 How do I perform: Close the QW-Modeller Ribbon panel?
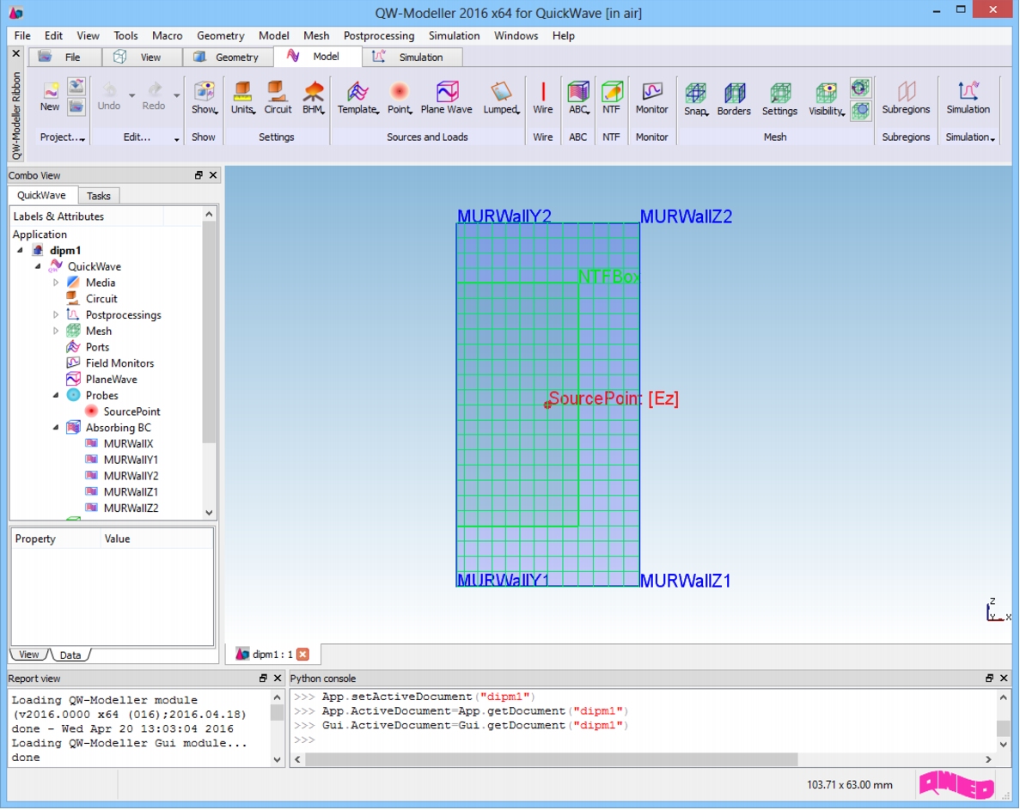pos(16,53)
